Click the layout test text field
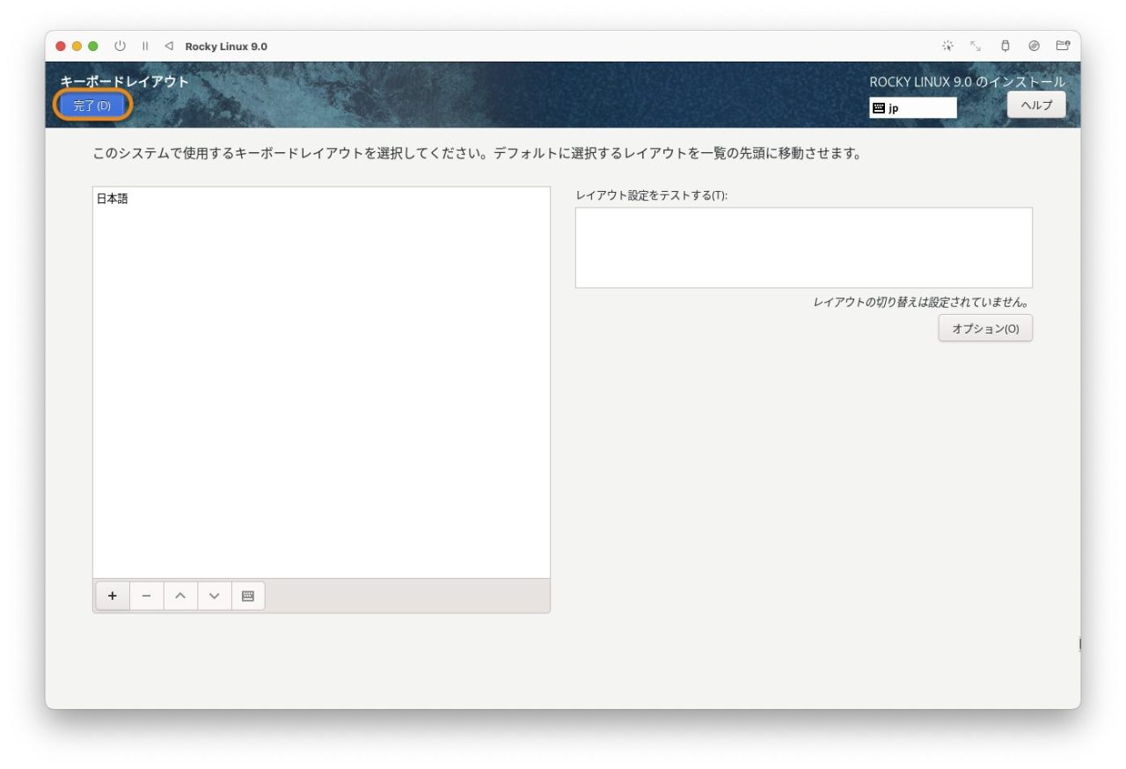 coord(803,246)
